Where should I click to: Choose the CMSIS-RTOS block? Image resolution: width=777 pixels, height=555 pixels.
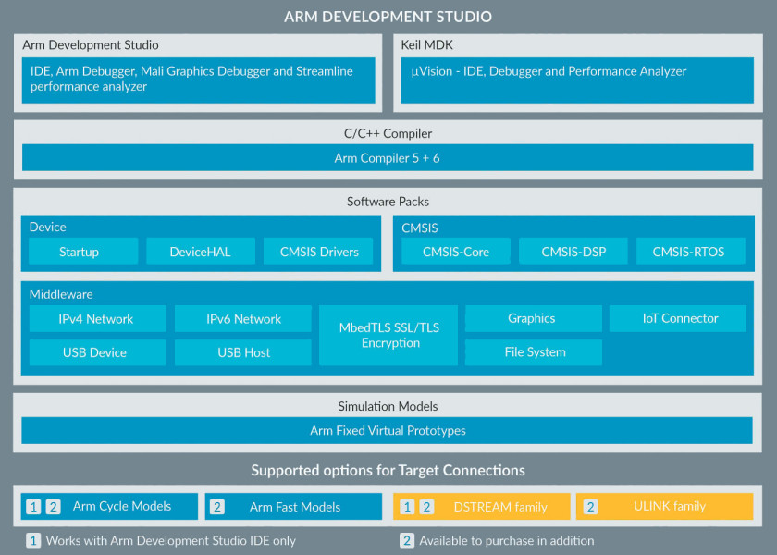click(690, 252)
